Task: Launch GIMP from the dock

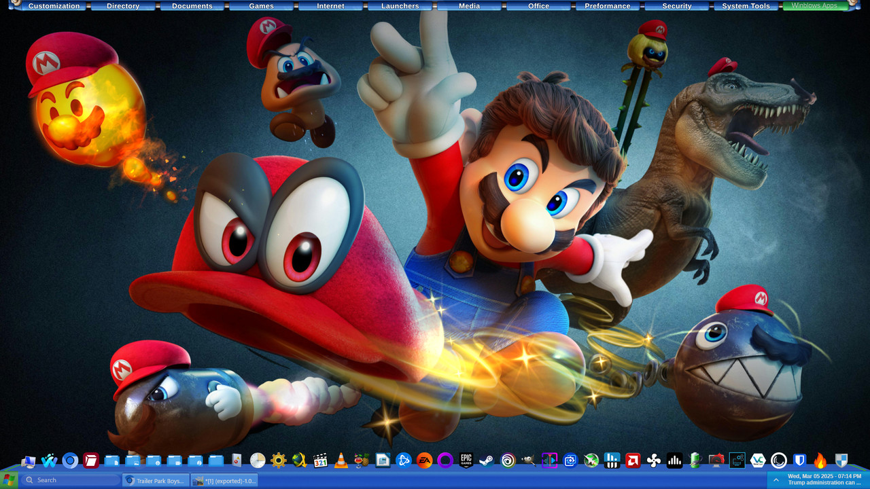Action: 529,461
